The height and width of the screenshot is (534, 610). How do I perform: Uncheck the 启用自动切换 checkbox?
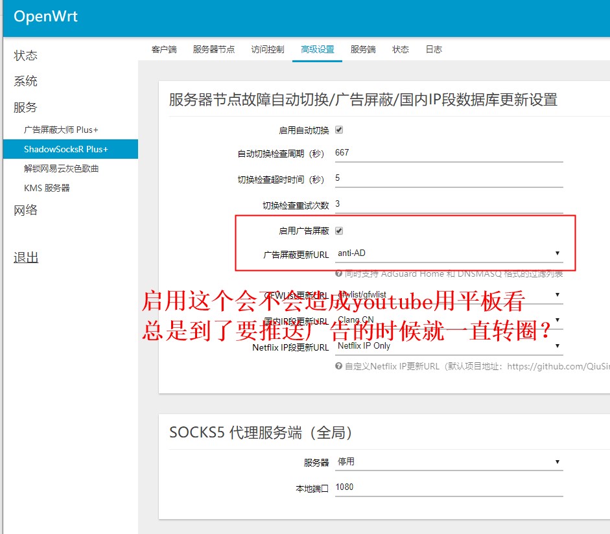coord(340,130)
